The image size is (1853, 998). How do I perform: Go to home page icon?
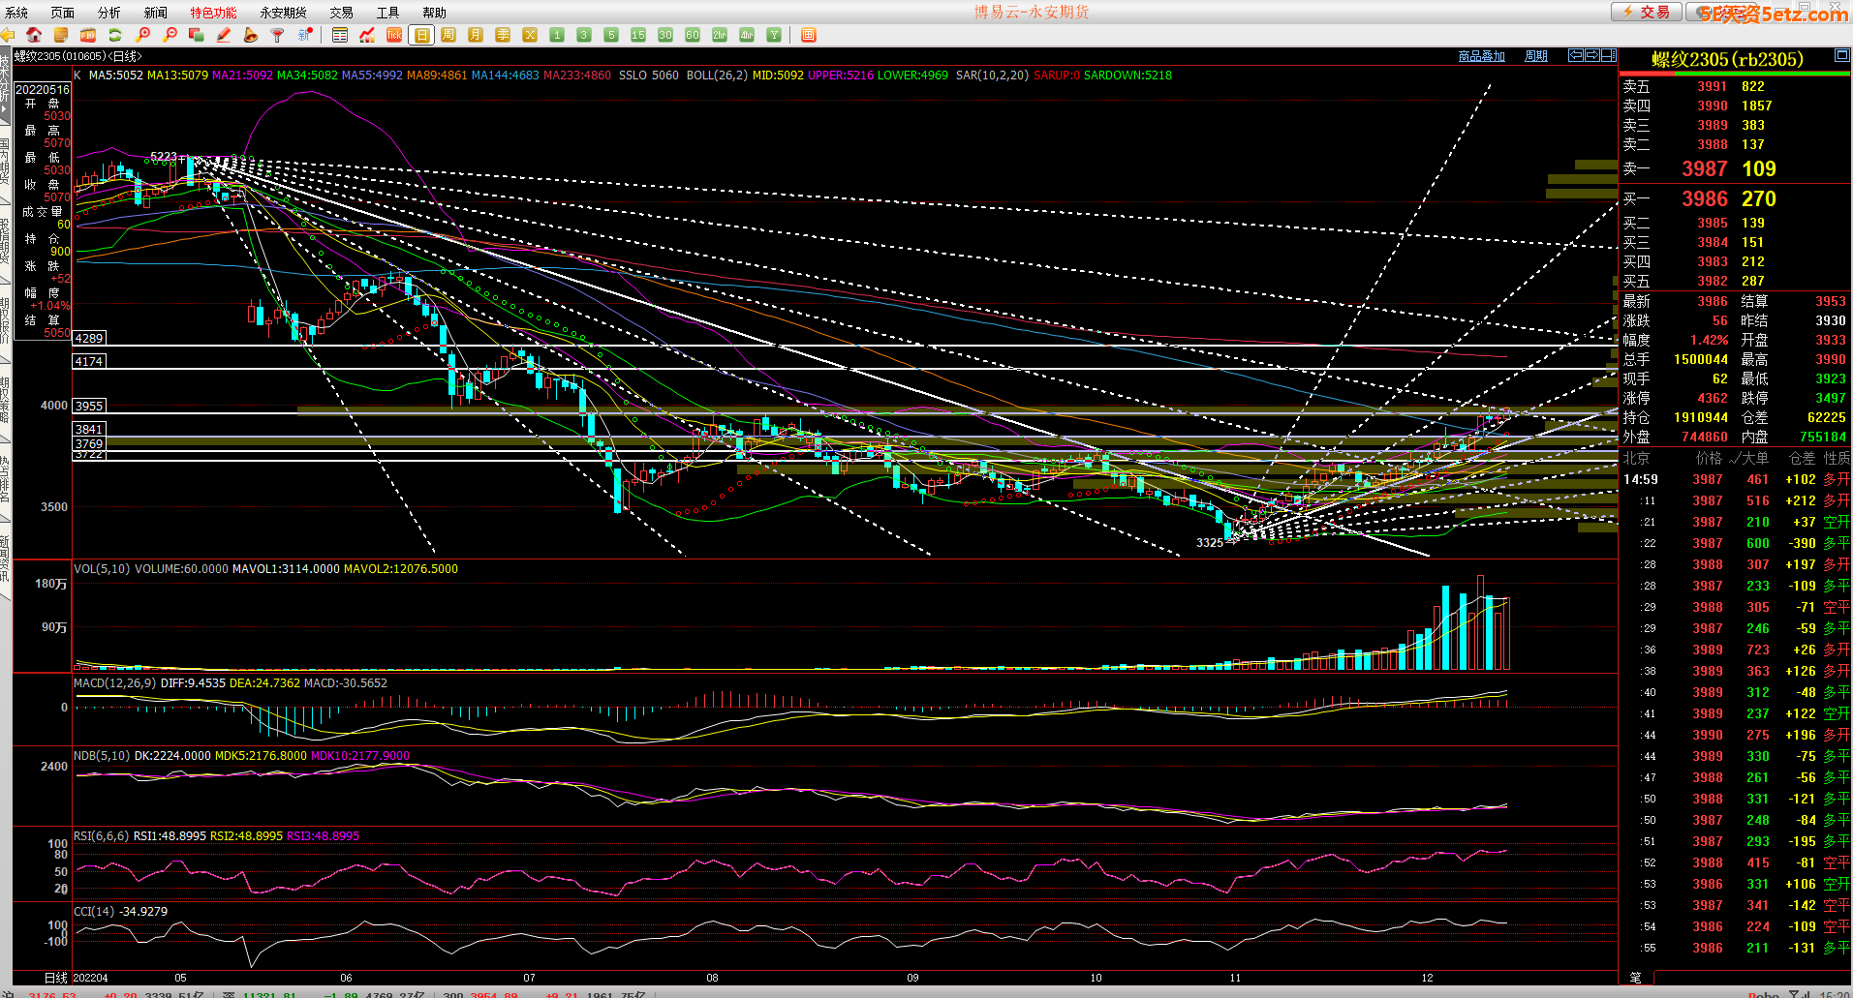click(x=34, y=35)
